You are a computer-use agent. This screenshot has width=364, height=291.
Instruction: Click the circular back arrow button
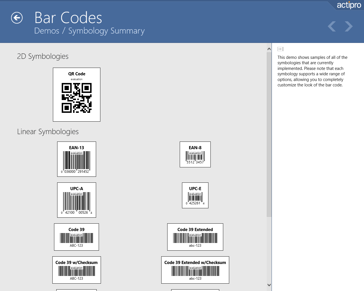point(17,18)
